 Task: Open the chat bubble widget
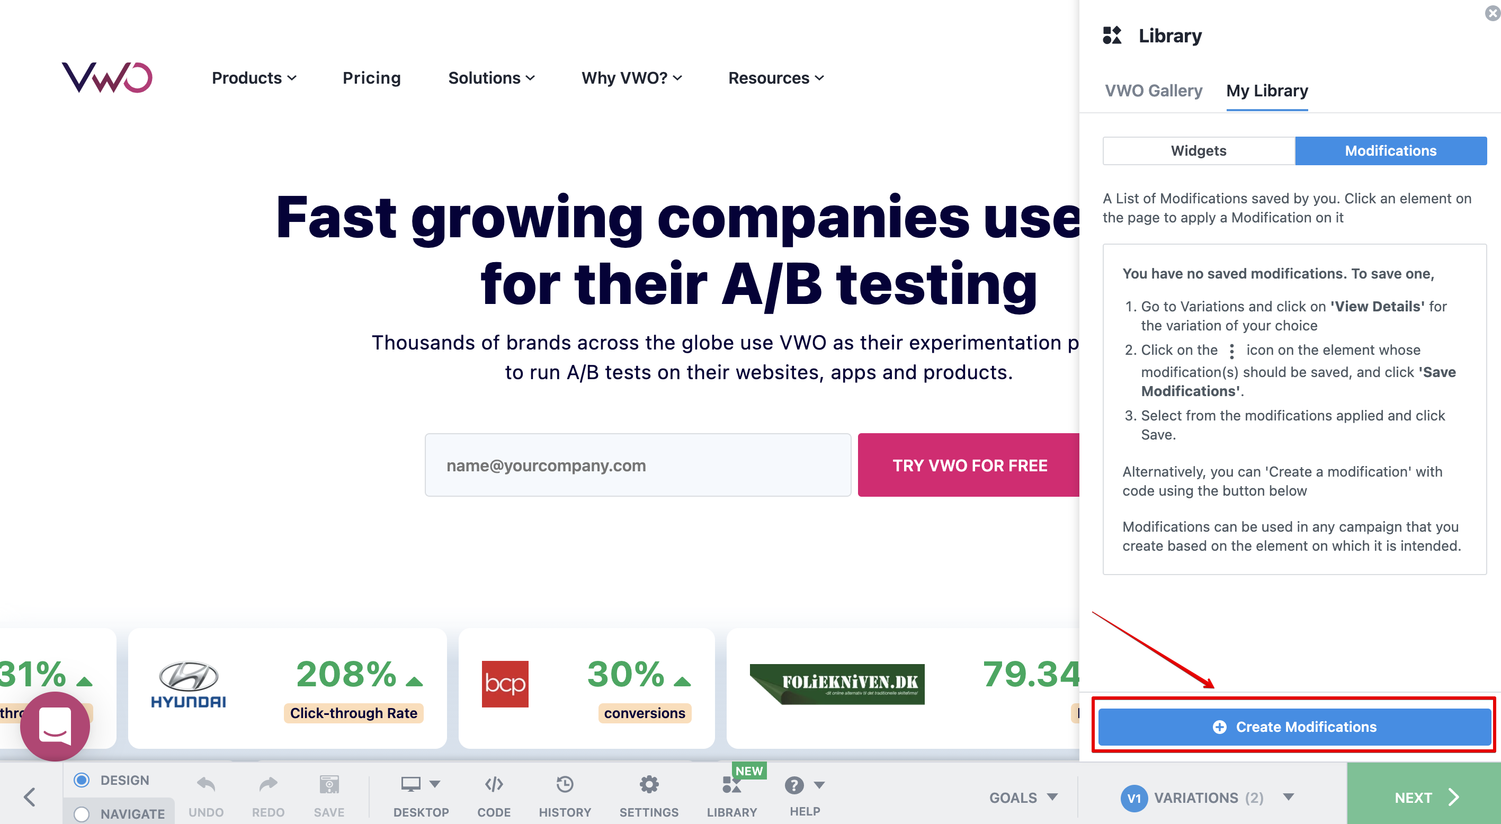pos(55,726)
